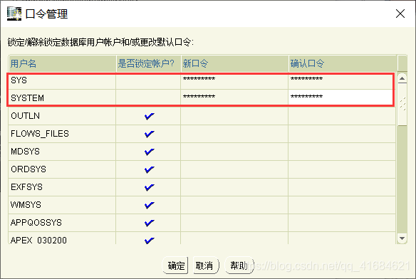The height and width of the screenshot is (279, 416).
Task: Click SYSTEM new password field
Action: point(234,98)
